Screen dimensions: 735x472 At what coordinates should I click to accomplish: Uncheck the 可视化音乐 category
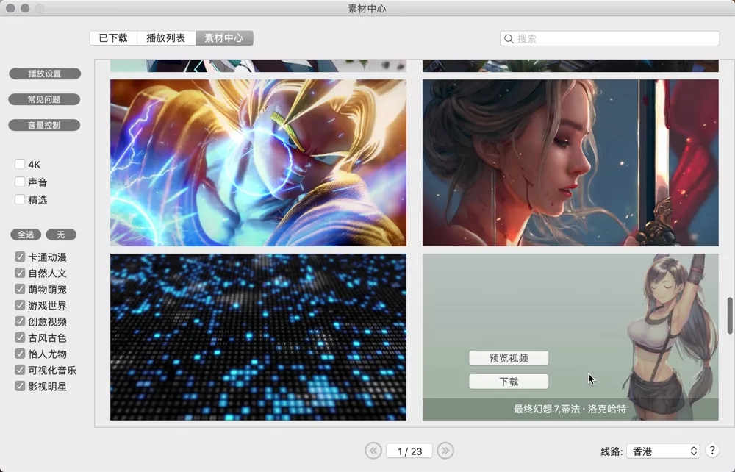click(x=20, y=371)
